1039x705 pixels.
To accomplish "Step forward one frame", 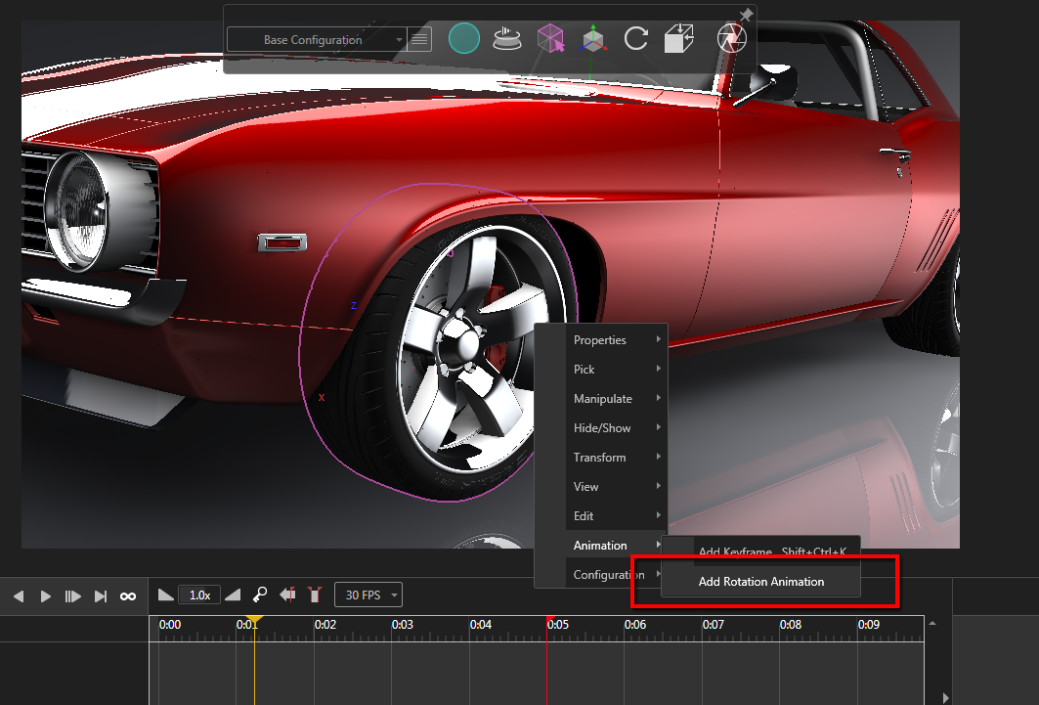I will pos(73,596).
